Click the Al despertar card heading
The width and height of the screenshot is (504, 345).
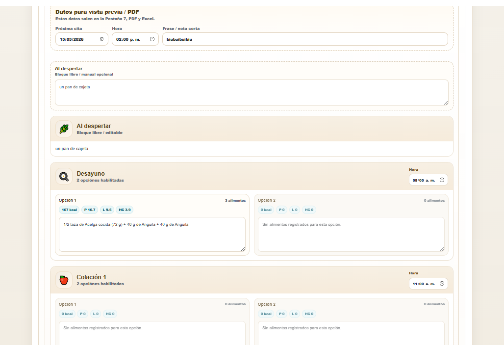coord(94,126)
